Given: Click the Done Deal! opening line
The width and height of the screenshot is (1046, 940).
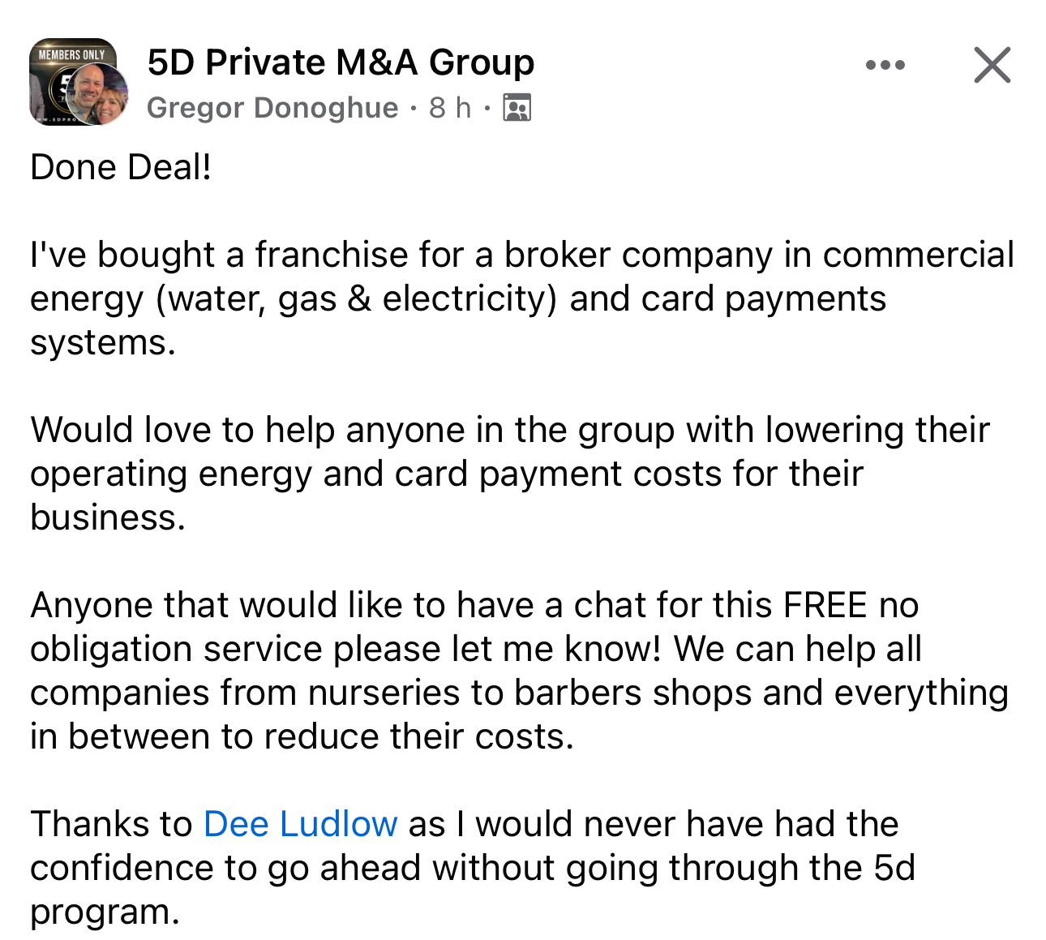Looking at the screenshot, I should coord(121,167).
